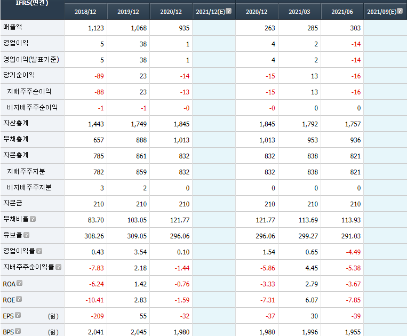Select the annual 2018/12 column header
Image resolution: width=407 pixels, height=336 pixels.
(x=85, y=12)
